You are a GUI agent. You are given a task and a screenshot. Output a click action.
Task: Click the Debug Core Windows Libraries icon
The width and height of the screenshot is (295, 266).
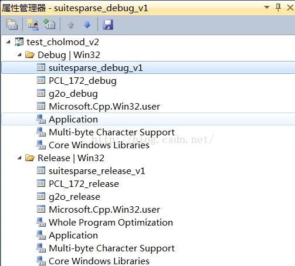[x=41, y=145]
